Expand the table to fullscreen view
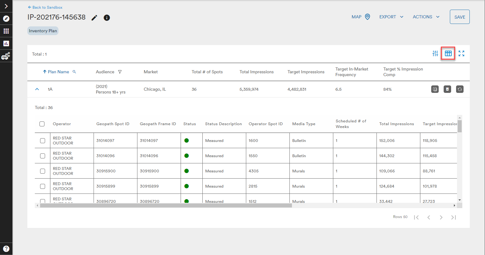 pos(461,53)
